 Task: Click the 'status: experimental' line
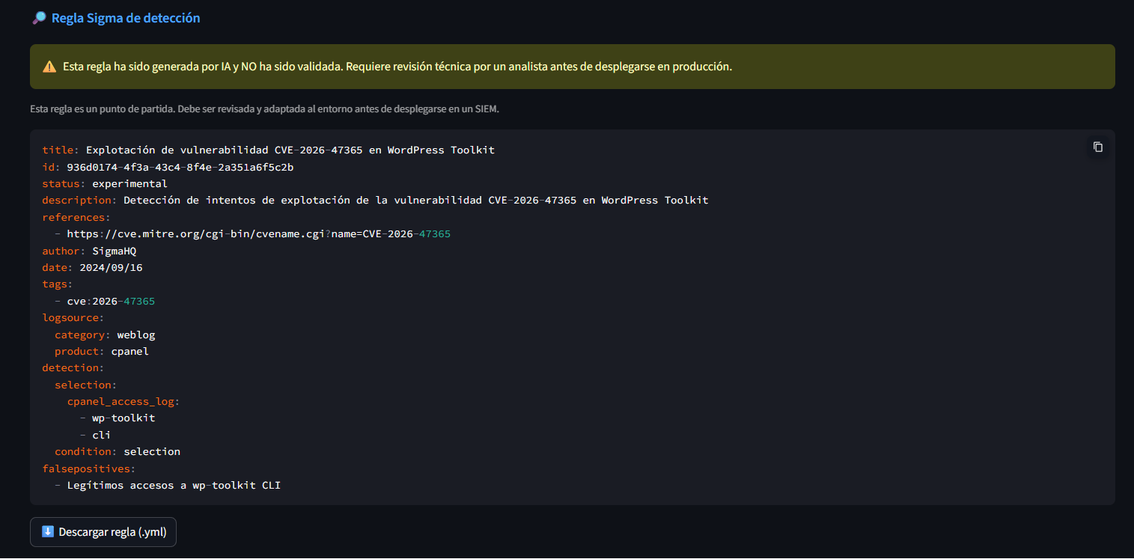(x=105, y=183)
